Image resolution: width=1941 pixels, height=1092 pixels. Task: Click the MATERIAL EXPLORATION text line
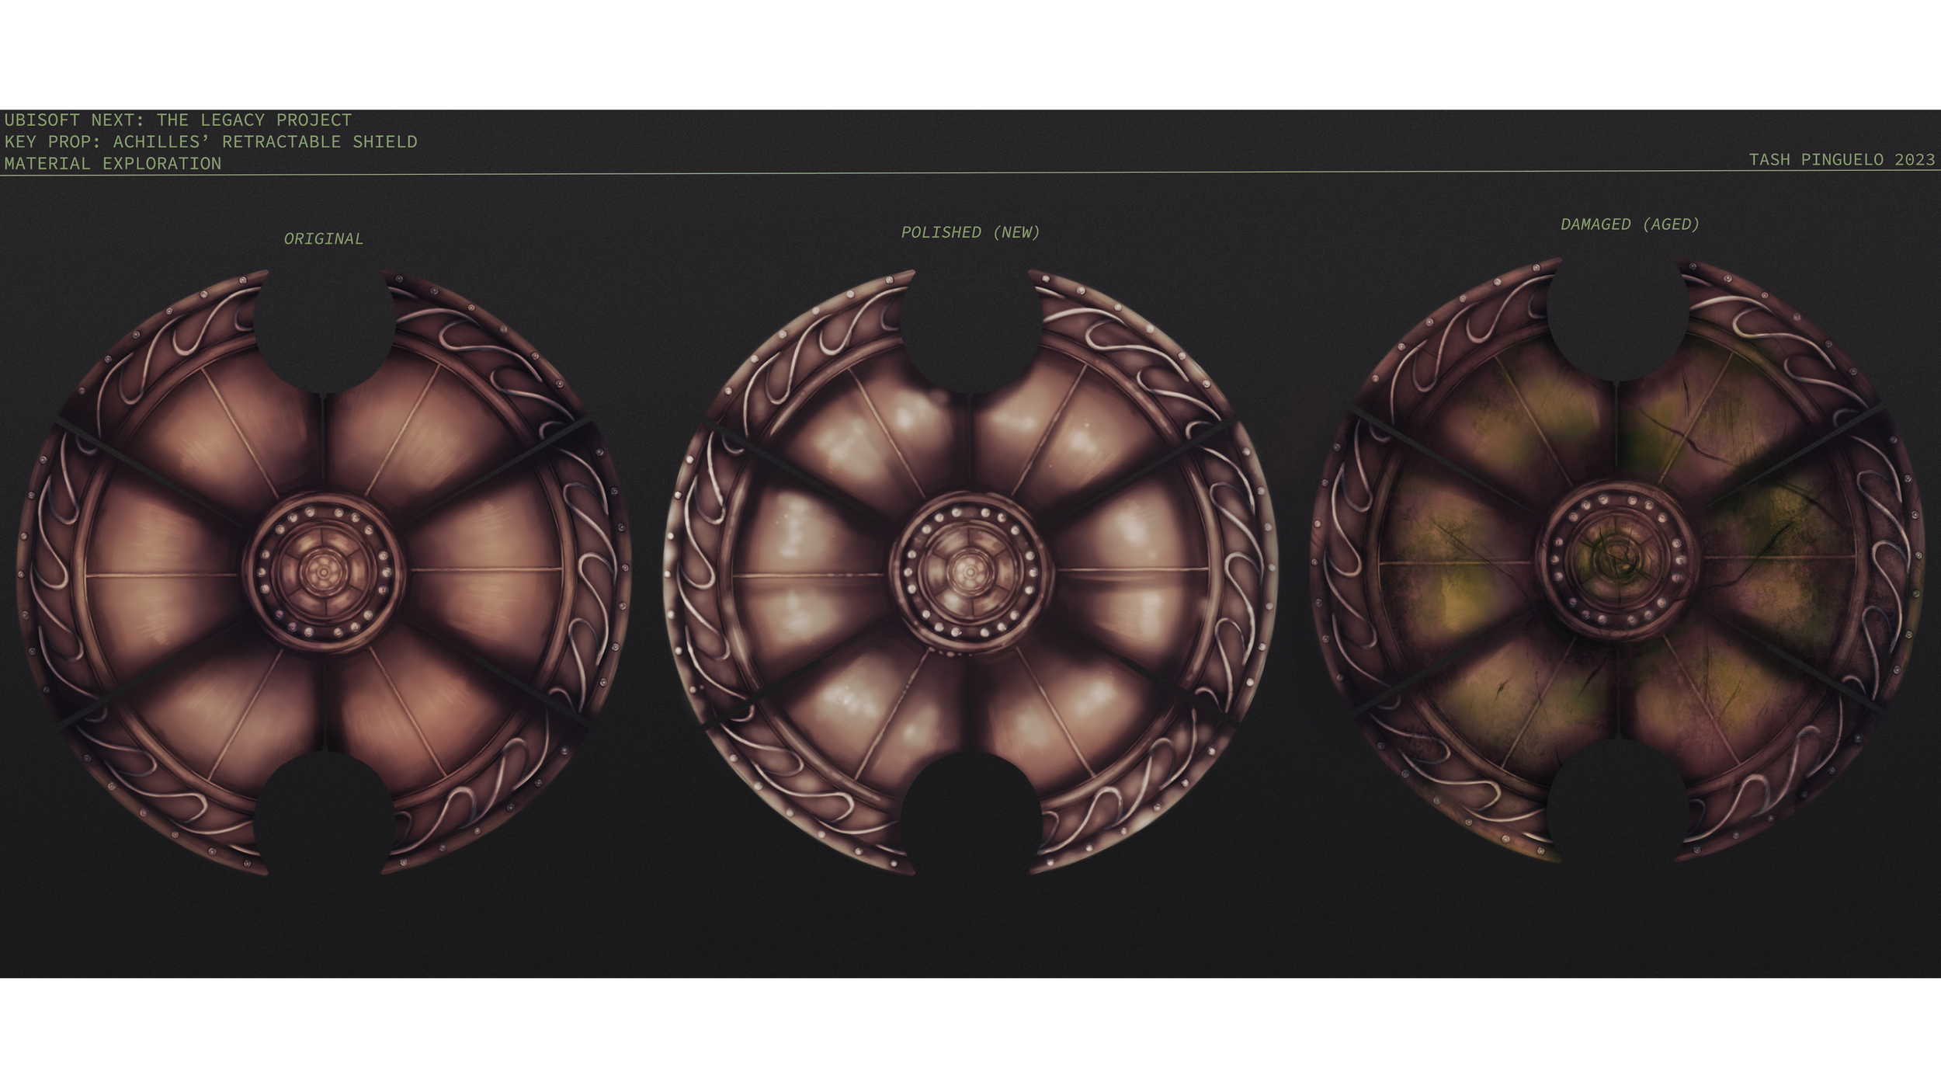113,164
